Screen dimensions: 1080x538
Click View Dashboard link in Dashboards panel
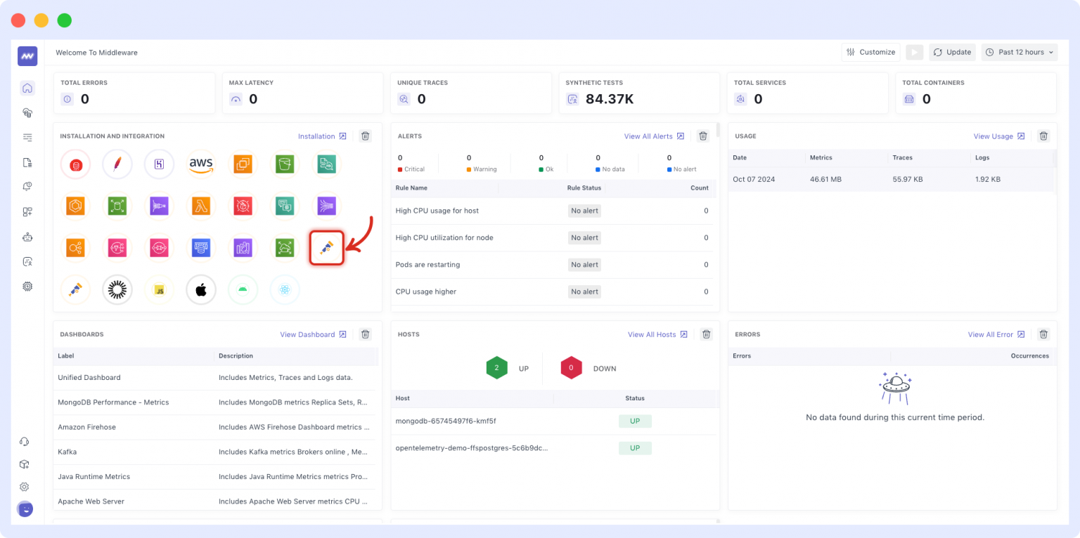click(308, 334)
